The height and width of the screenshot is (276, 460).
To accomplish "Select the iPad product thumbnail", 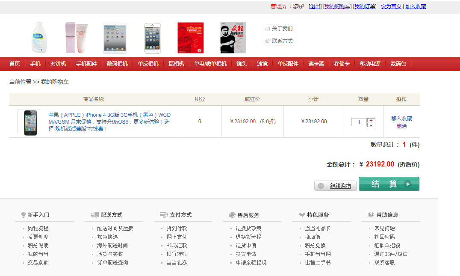I will (115, 38).
